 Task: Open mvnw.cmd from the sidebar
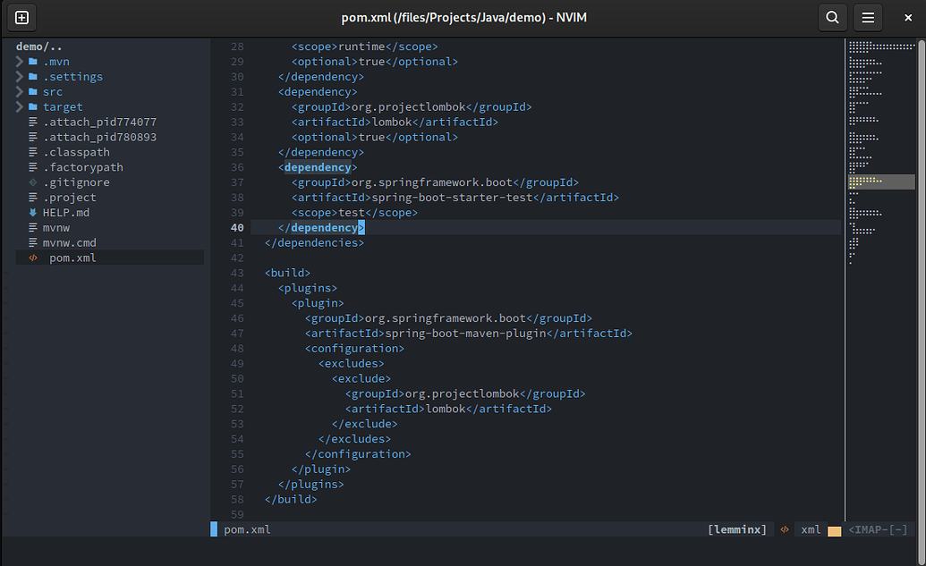(x=70, y=242)
